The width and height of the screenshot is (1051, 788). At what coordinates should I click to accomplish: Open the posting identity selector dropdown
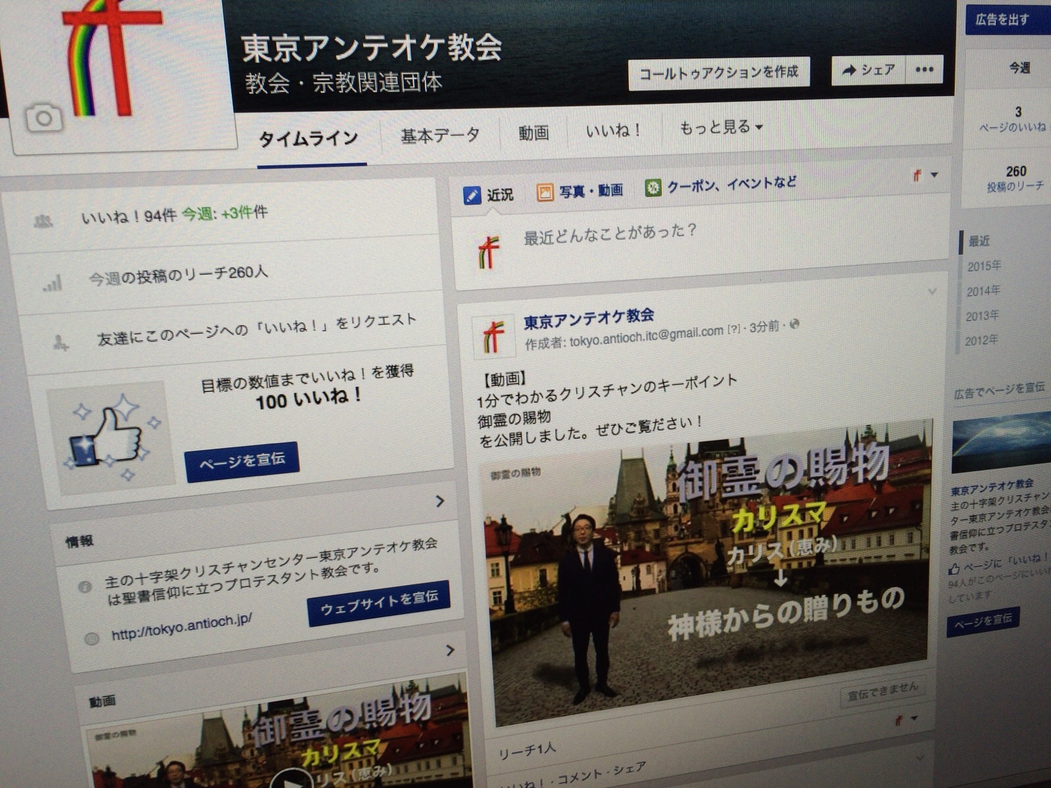pos(925,175)
